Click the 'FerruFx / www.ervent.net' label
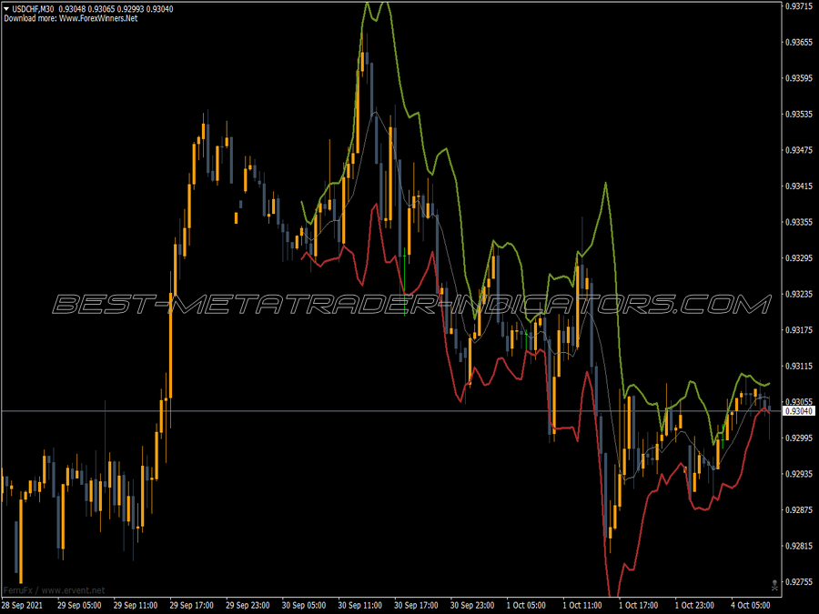This screenshot has width=819, height=614. [x=55, y=590]
